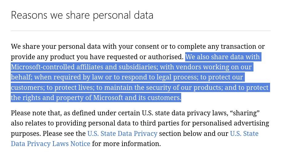Click the "Reasons we share personal data" heading
Viewport: 307px width, 154px height.
click(x=82, y=15)
